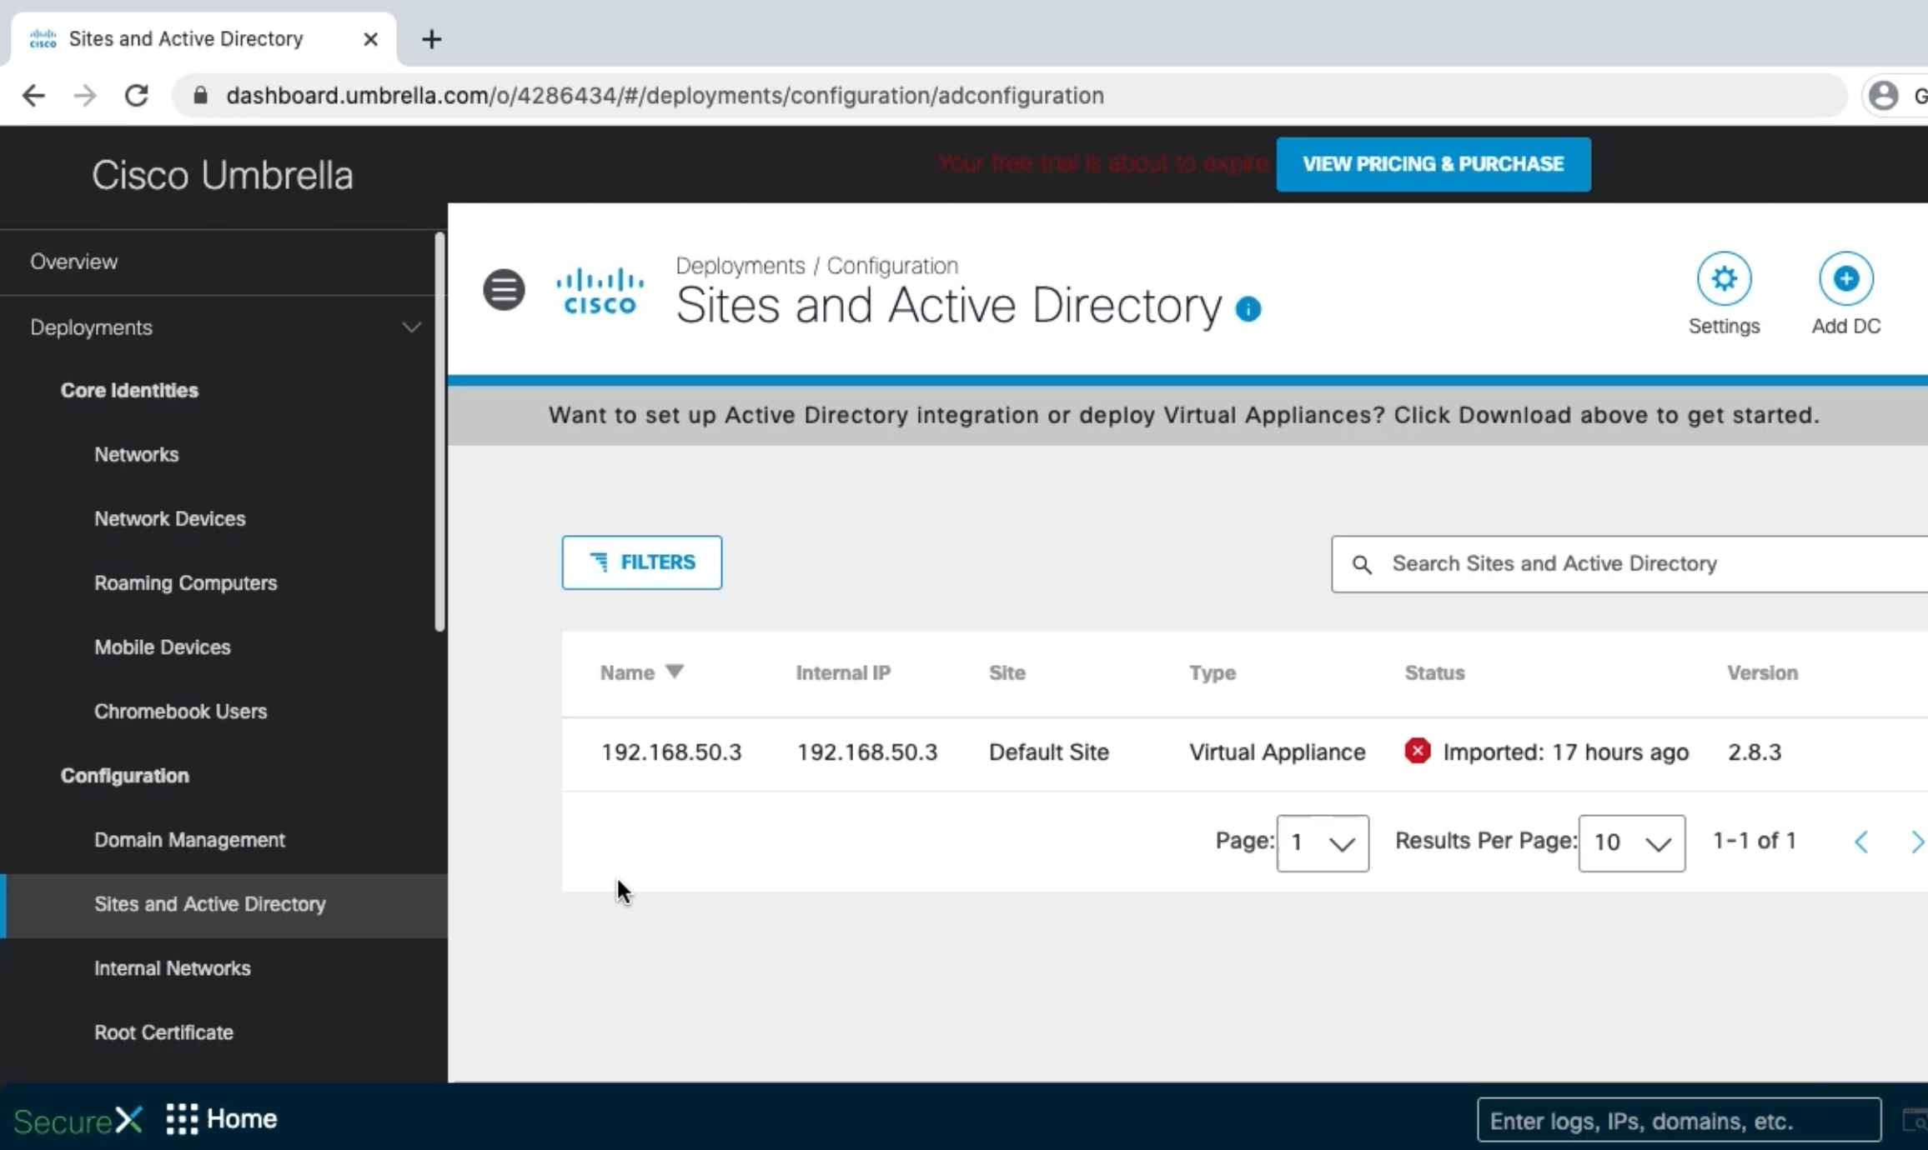
Task: Click Internal IP column header
Action: click(843, 672)
